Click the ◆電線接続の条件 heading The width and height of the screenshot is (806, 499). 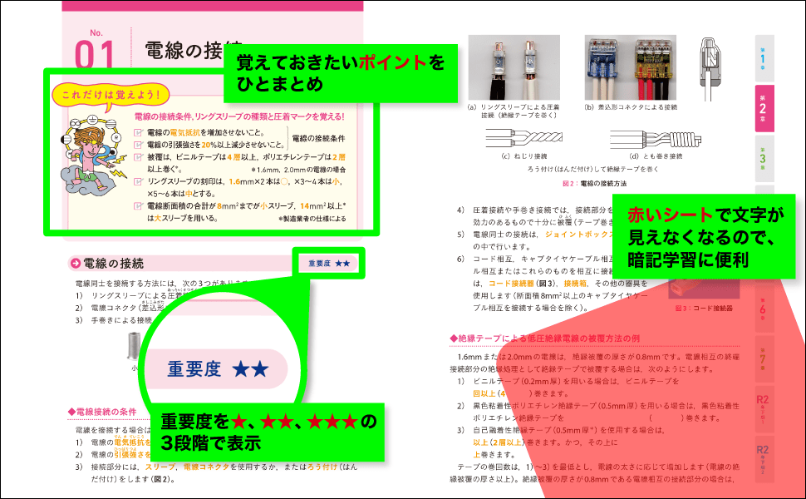click(x=102, y=412)
